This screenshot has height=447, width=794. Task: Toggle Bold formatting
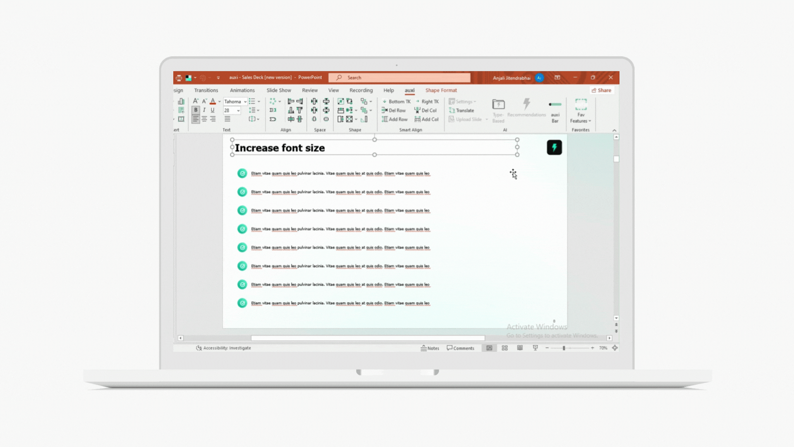point(196,110)
